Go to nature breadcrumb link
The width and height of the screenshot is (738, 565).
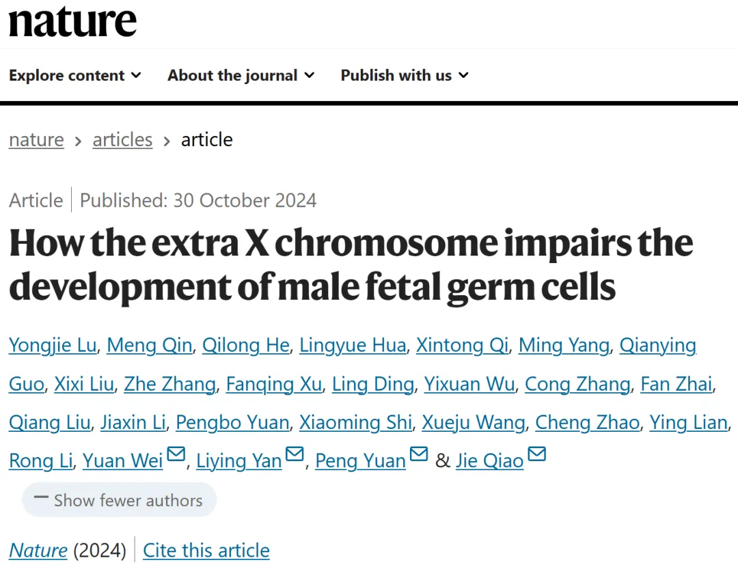coord(36,140)
